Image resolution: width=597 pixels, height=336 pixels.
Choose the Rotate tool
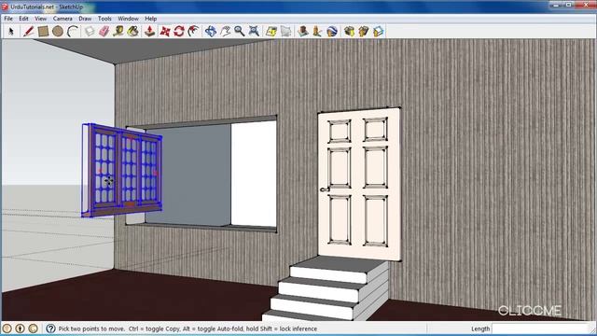tap(179, 31)
